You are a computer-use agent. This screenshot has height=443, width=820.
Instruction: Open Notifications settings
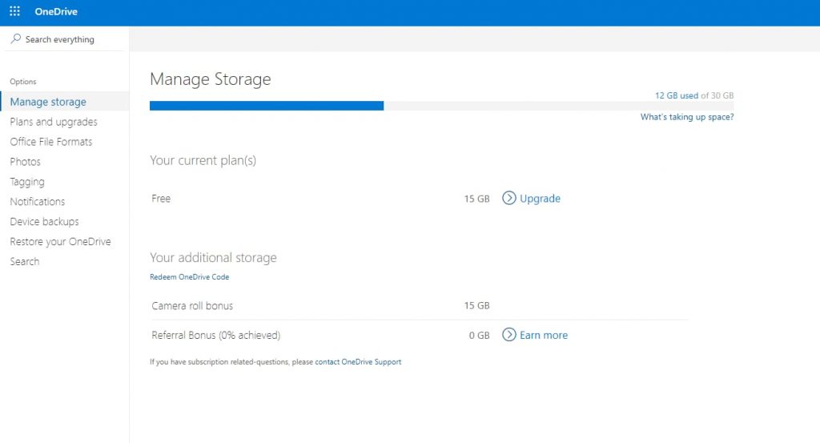pos(37,201)
